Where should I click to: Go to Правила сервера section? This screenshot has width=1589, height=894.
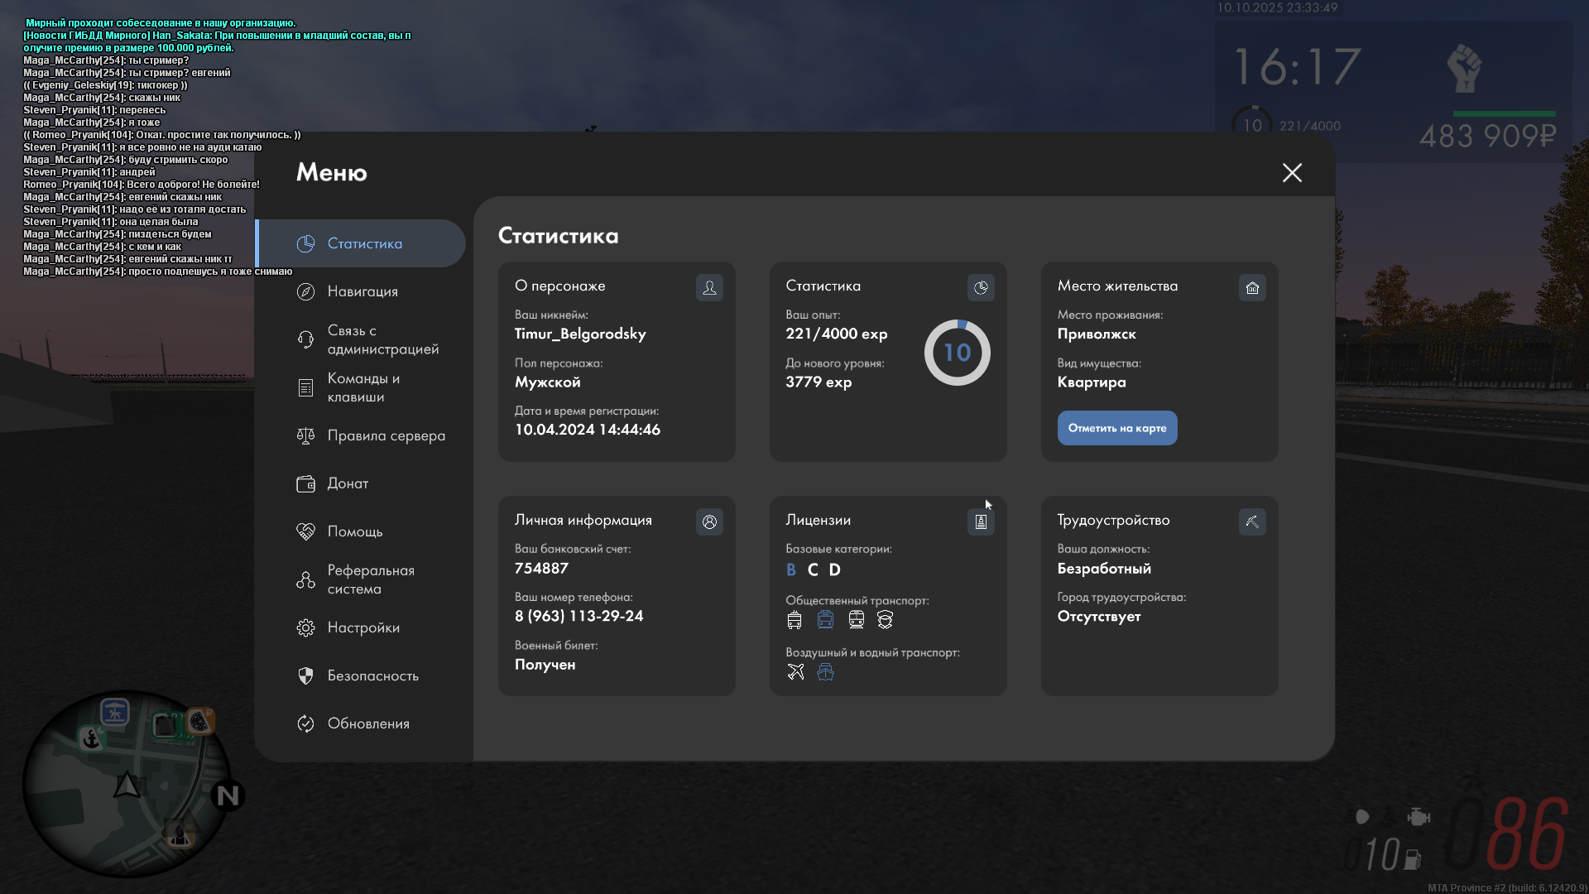click(x=386, y=435)
